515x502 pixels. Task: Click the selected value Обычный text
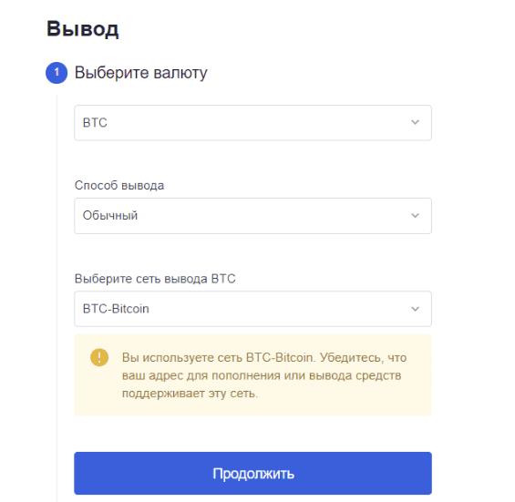(110, 216)
